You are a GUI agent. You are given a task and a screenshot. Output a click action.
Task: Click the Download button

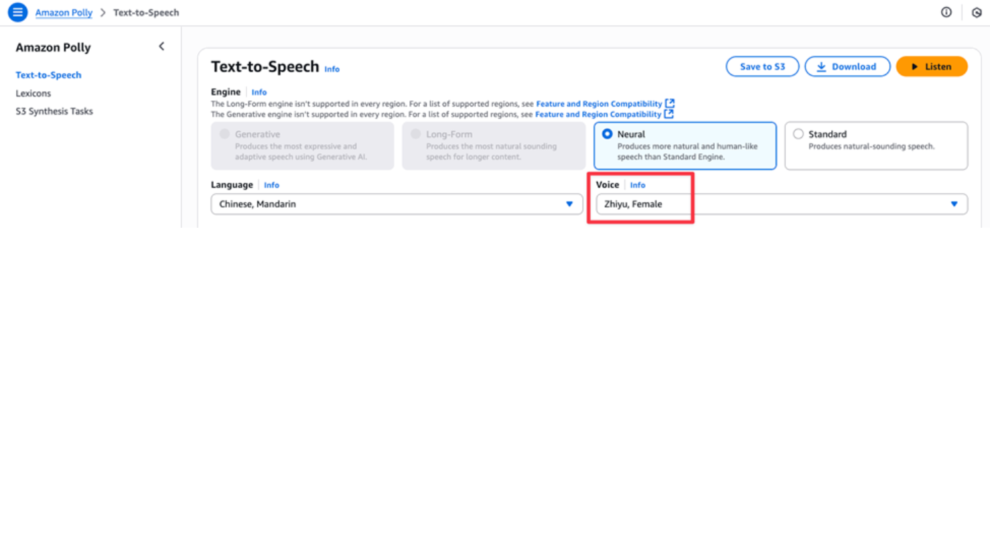click(847, 66)
